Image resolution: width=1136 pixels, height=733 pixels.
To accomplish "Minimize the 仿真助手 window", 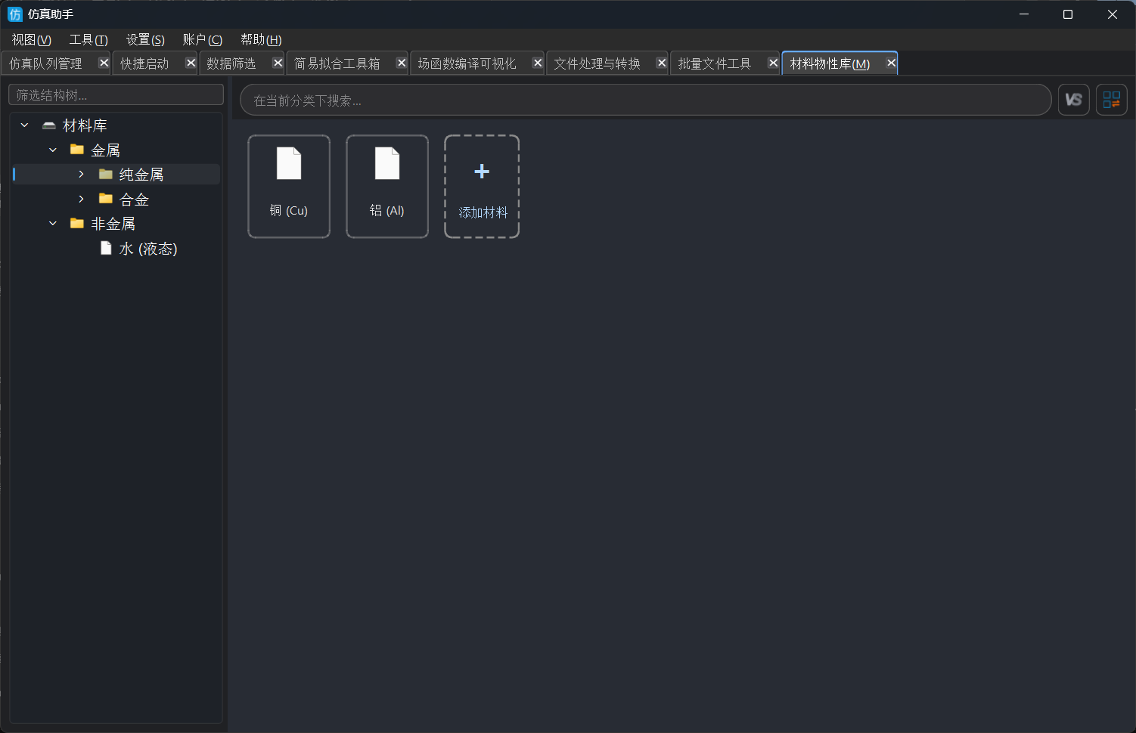I will click(1024, 14).
